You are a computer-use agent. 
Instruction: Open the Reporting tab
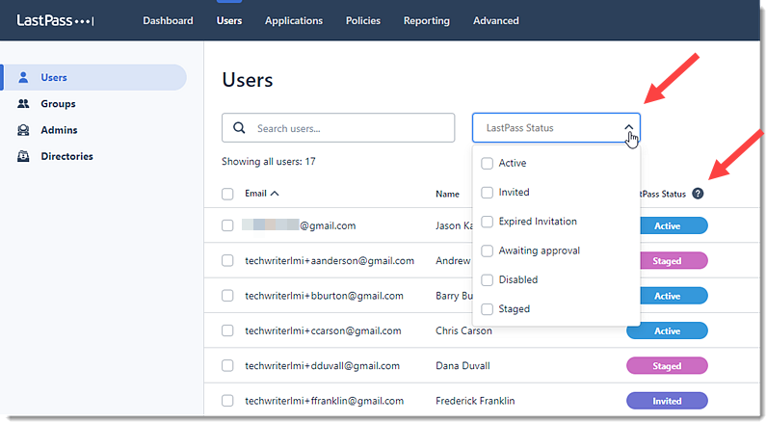pyautogui.click(x=427, y=20)
